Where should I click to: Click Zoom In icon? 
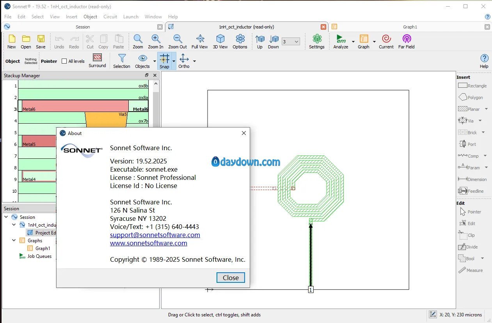pyautogui.click(x=156, y=41)
